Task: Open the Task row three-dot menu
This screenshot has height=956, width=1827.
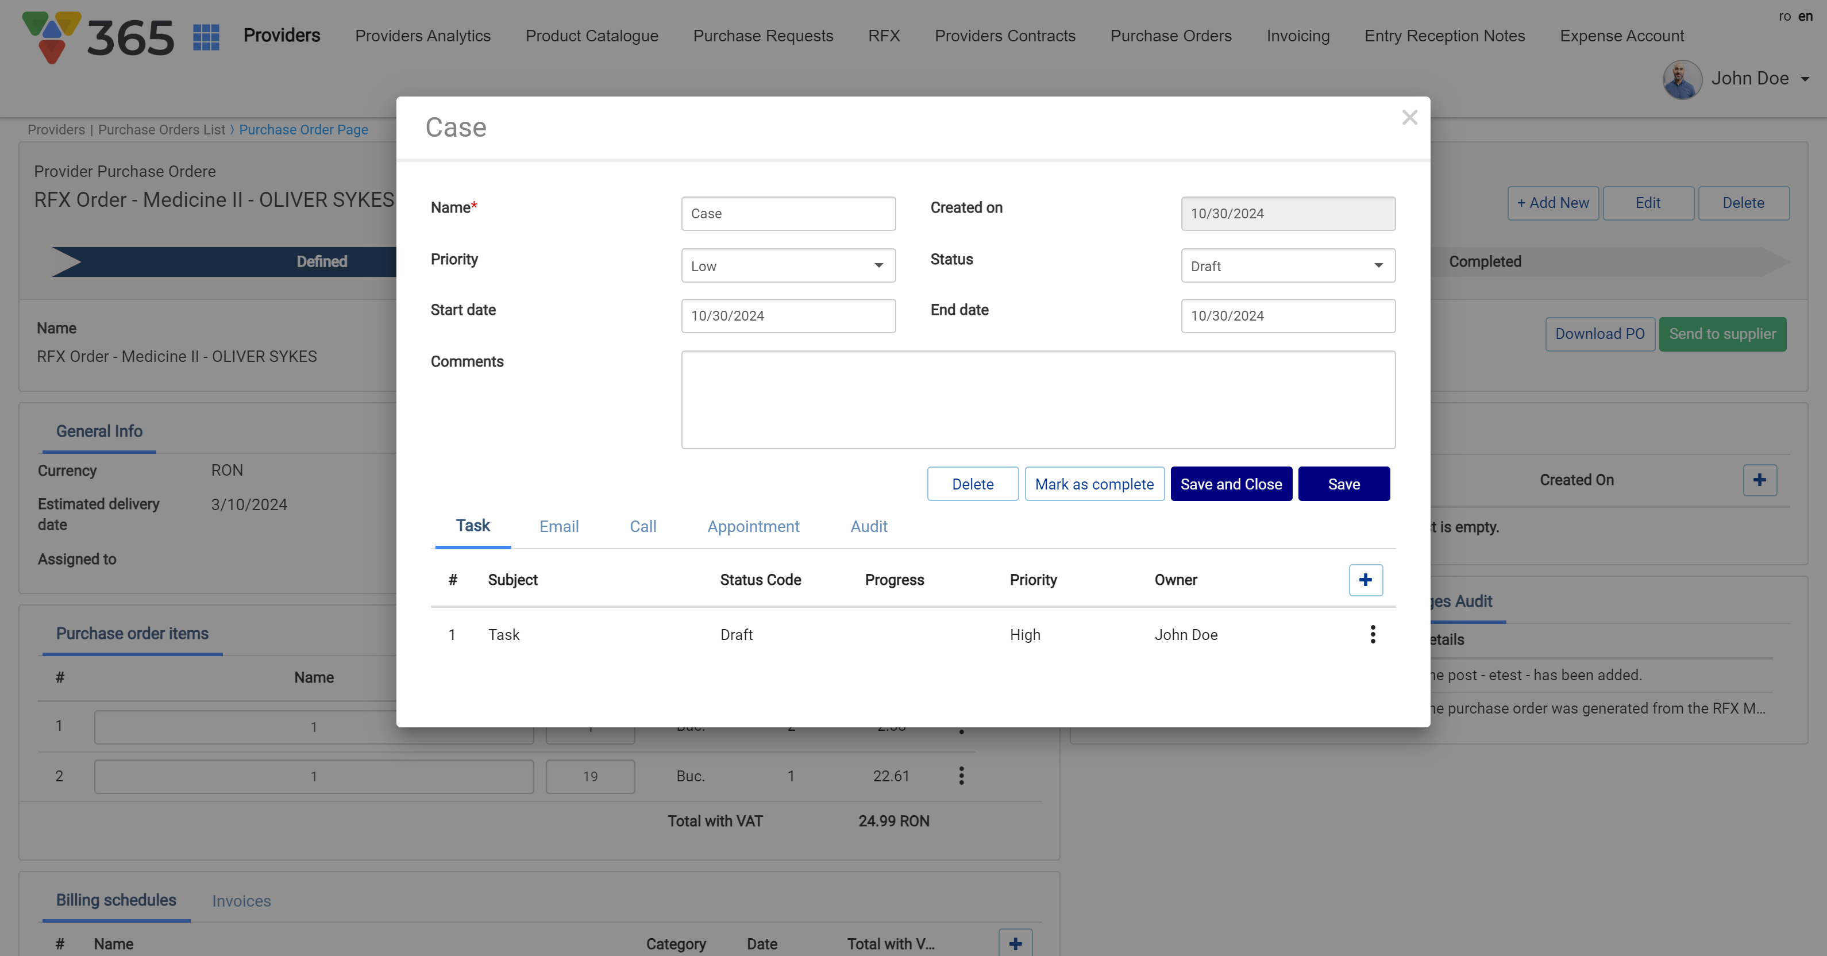Action: pyautogui.click(x=1373, y=634)
